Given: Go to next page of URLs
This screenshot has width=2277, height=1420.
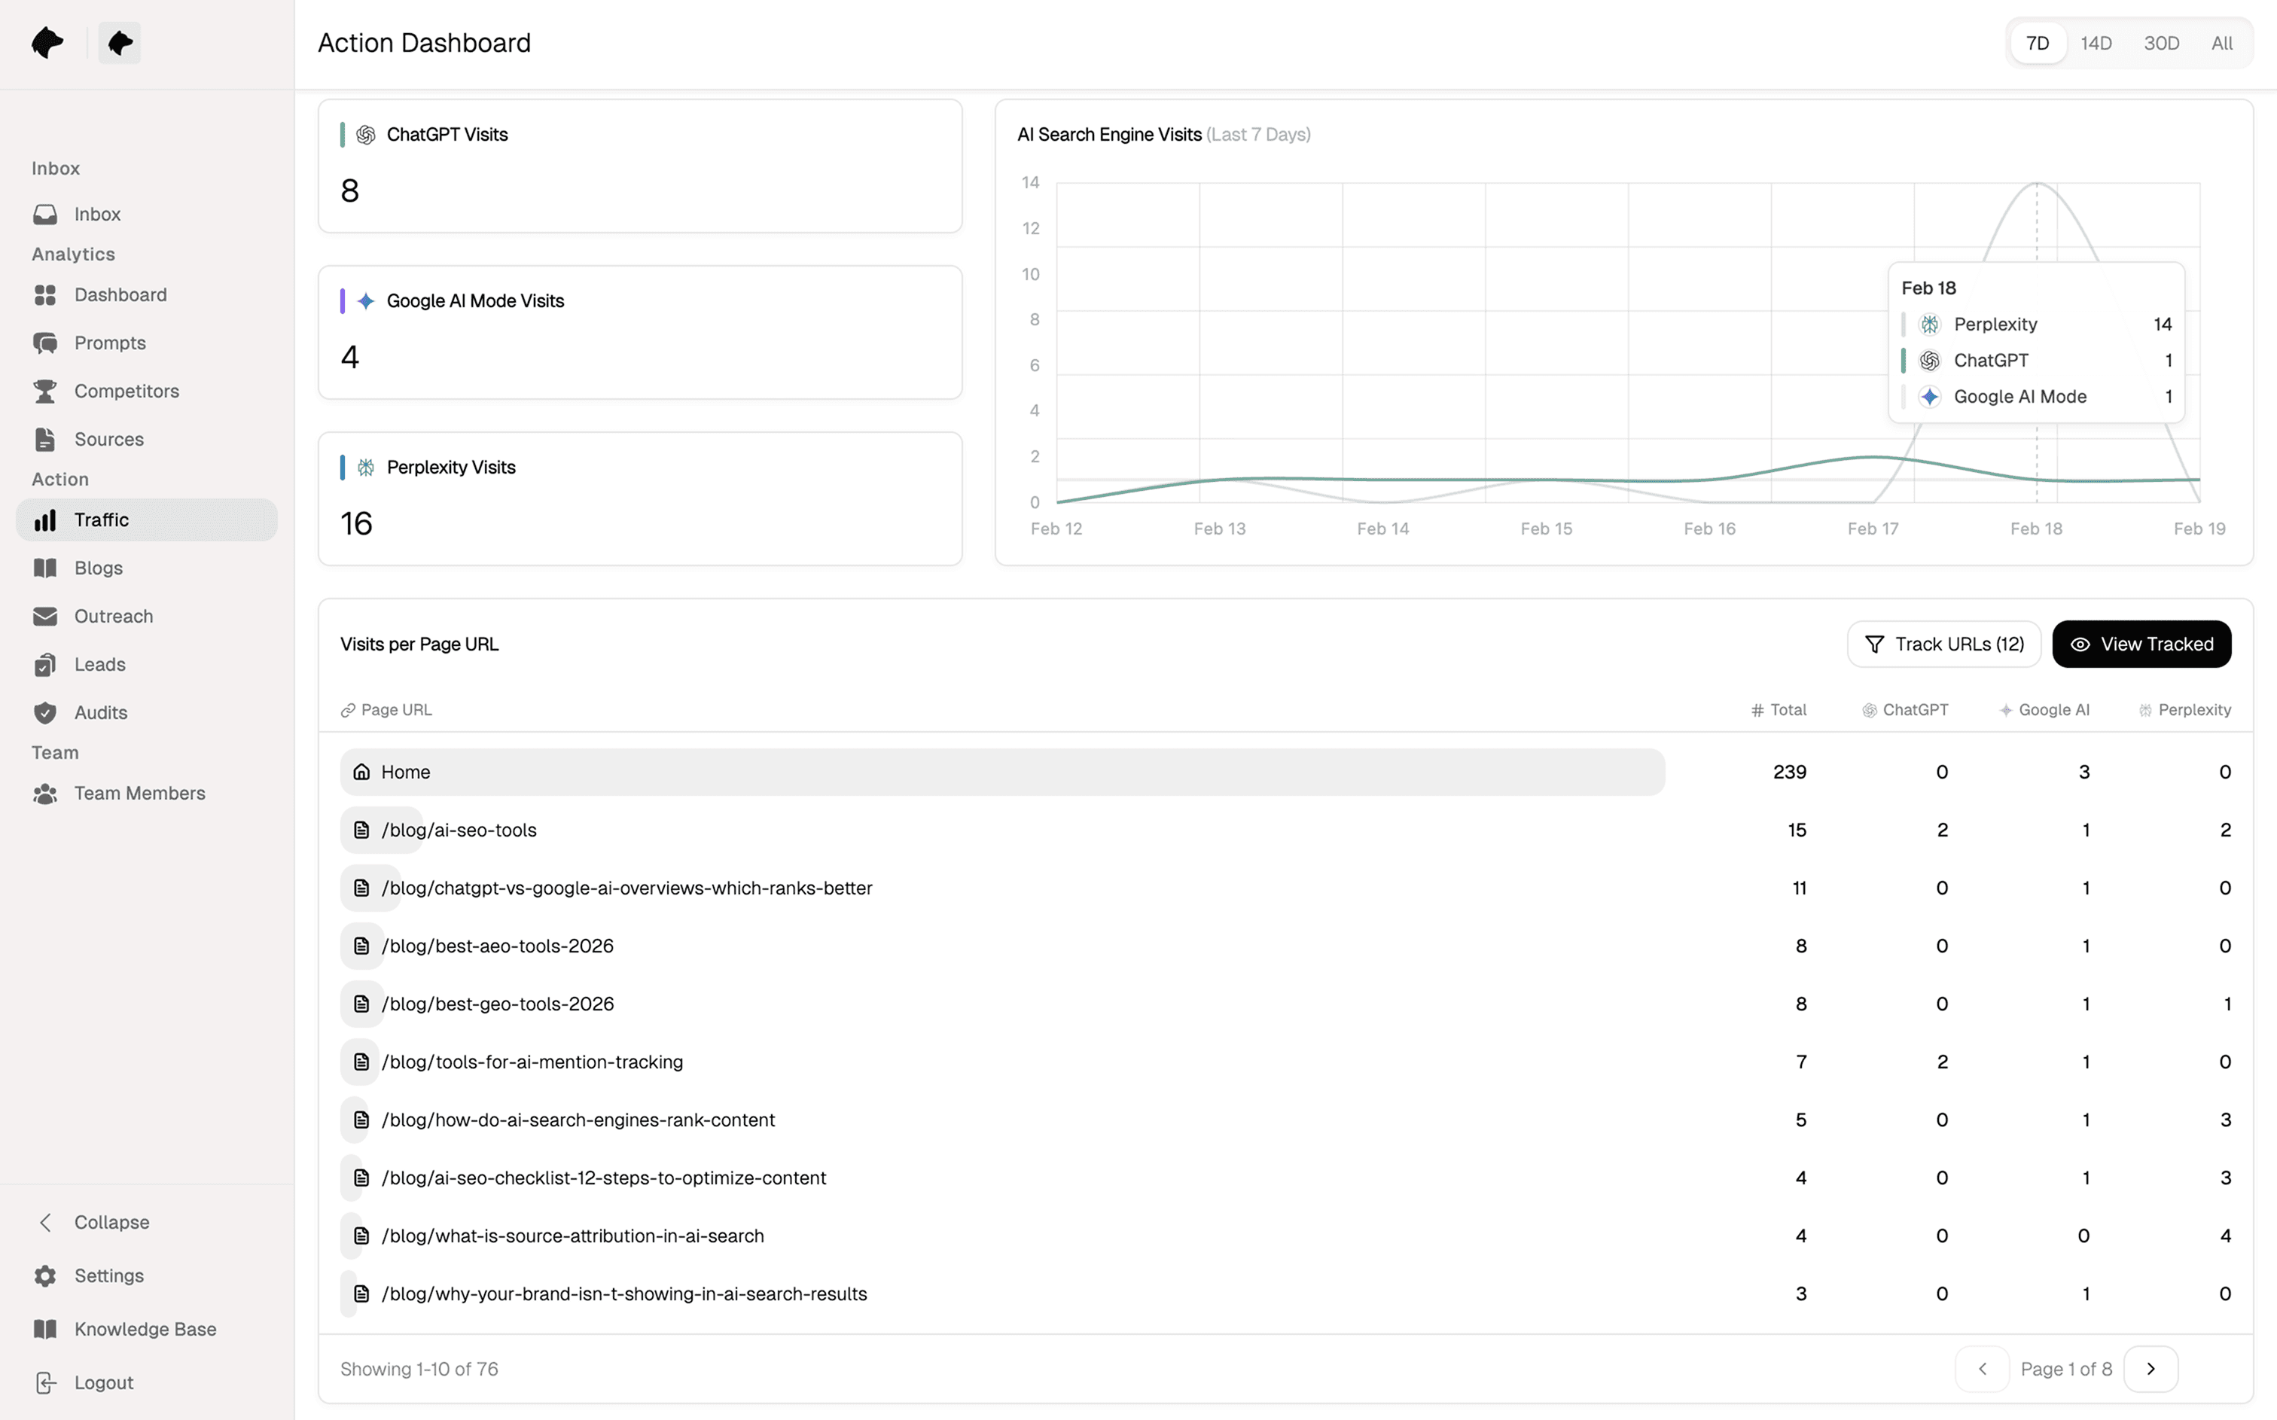Looking at the screenshot, I should click(x=2150, y=1368).
